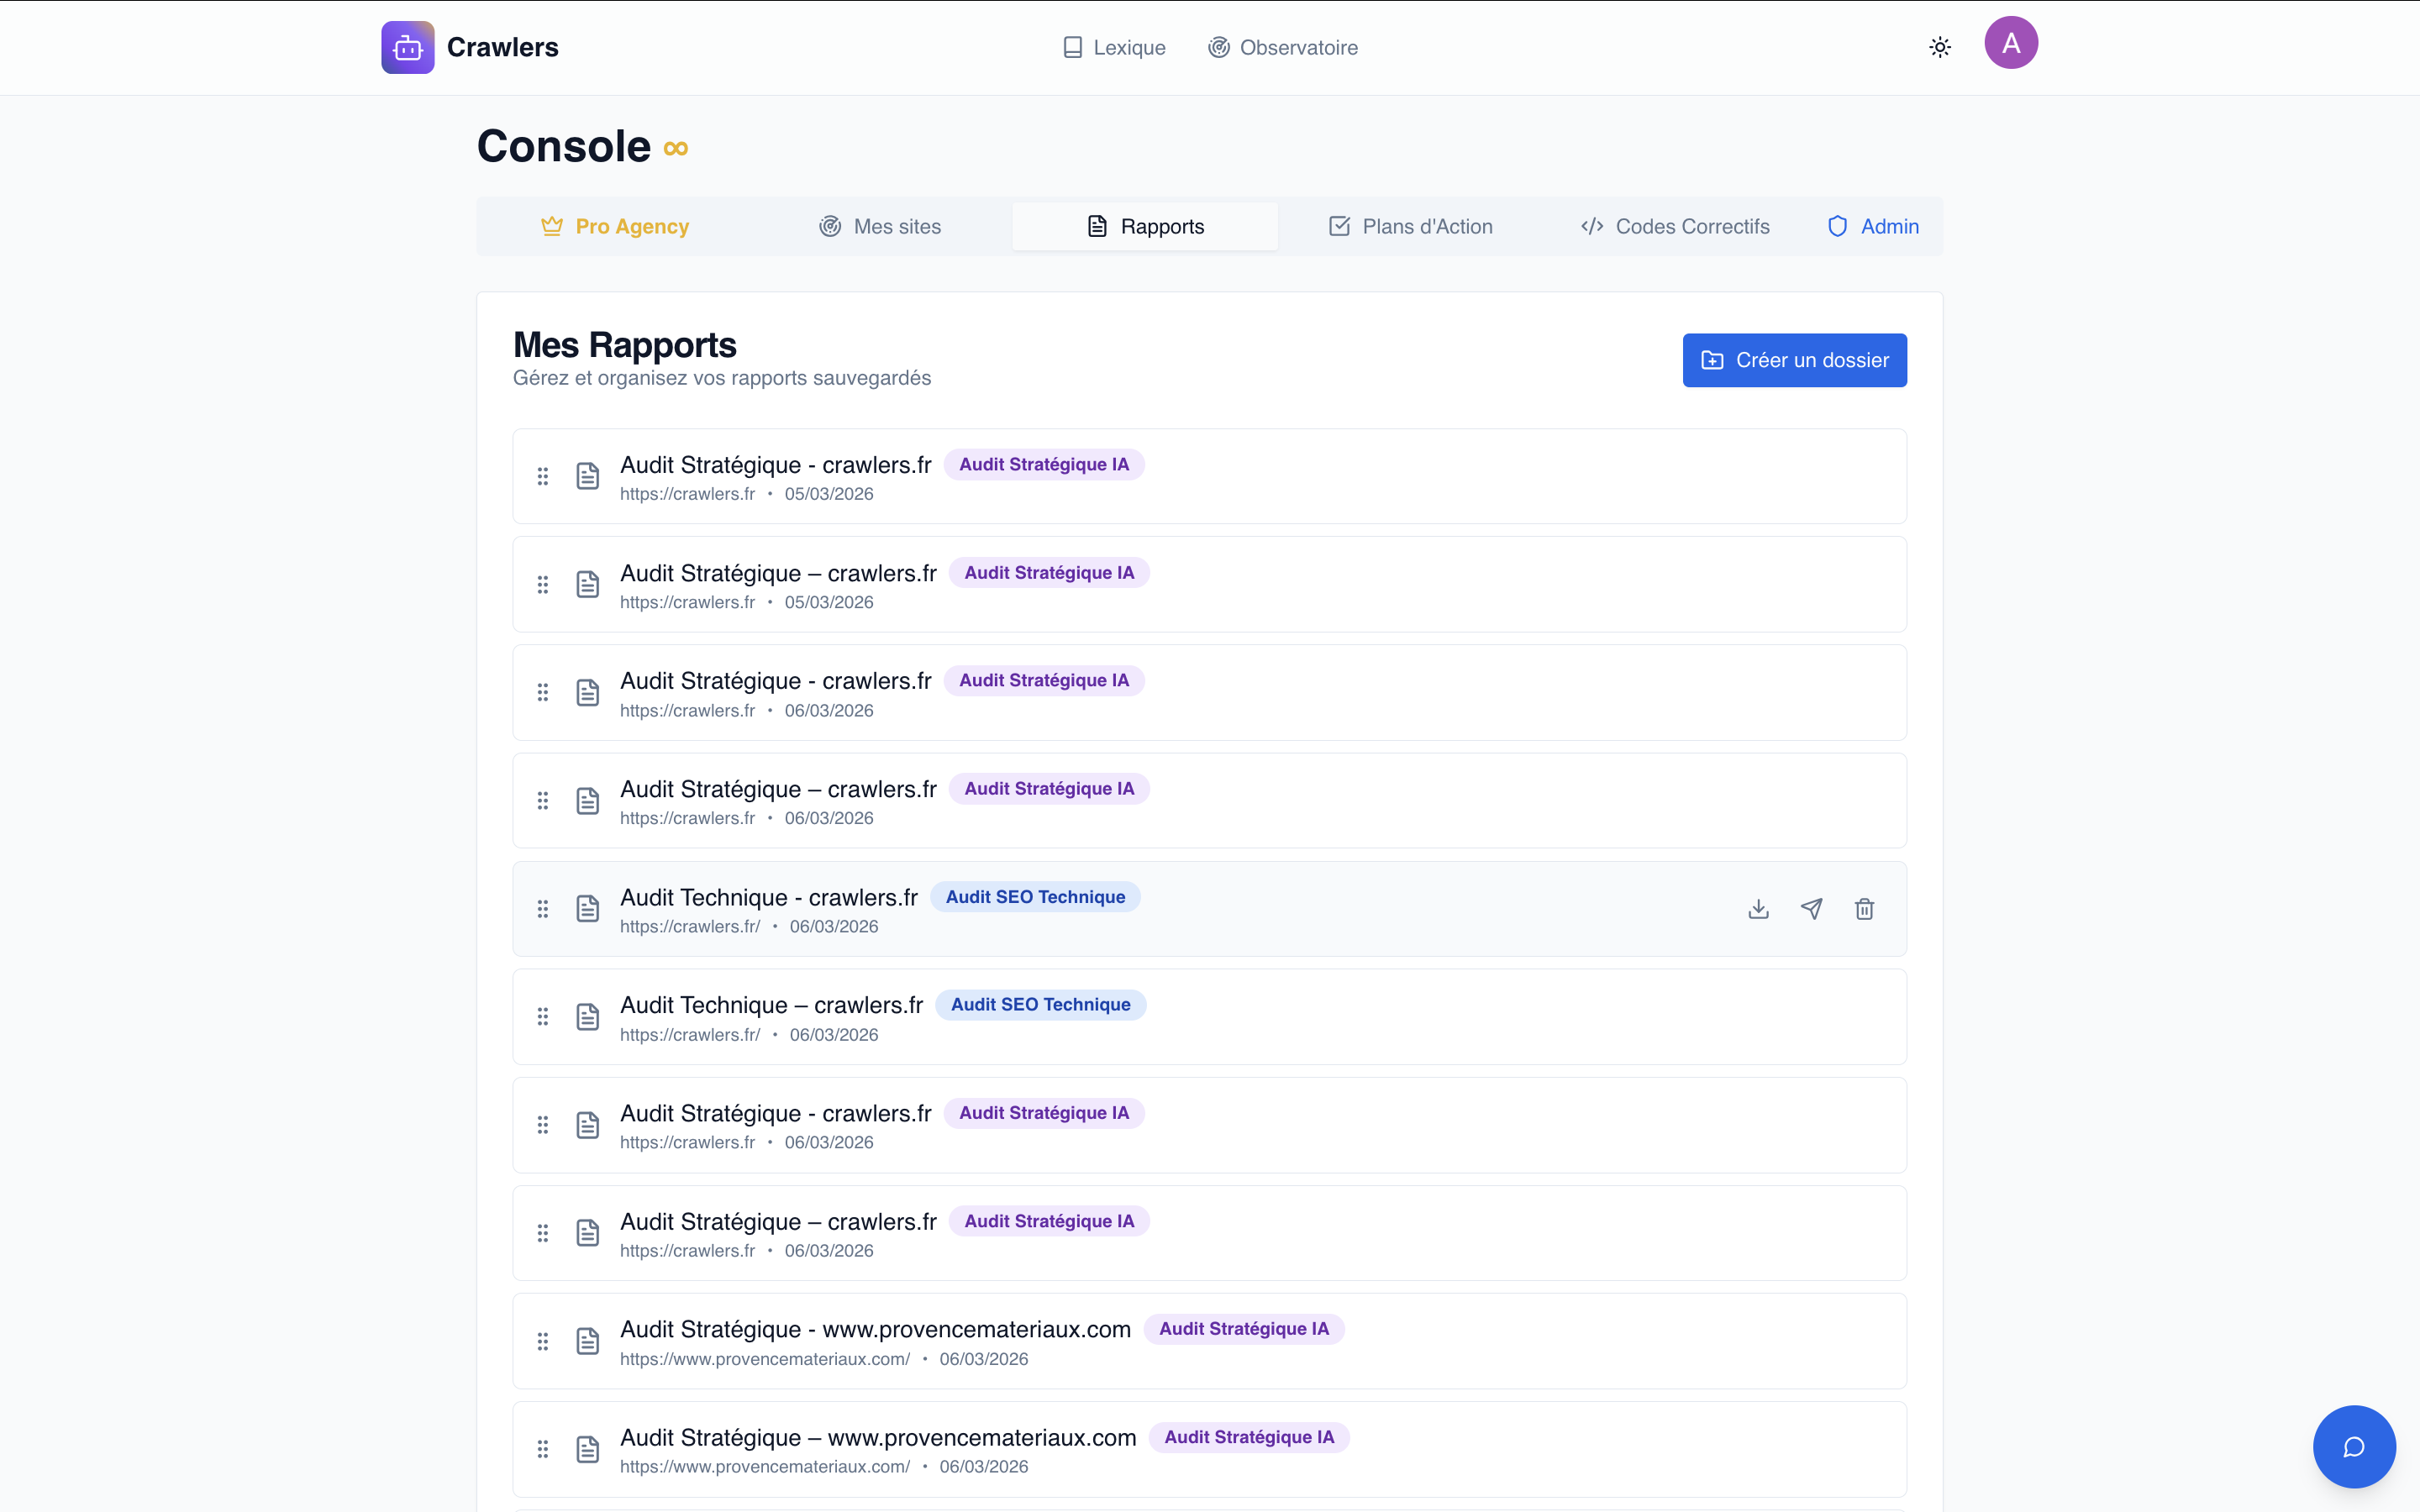Screen dimensions: 2420x1512
Task: Expand the Audit SEO Technique tag
Action: tap(1035, 896)
